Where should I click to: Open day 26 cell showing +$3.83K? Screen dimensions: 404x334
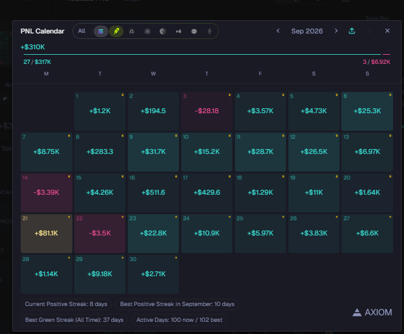click(314, 234)
